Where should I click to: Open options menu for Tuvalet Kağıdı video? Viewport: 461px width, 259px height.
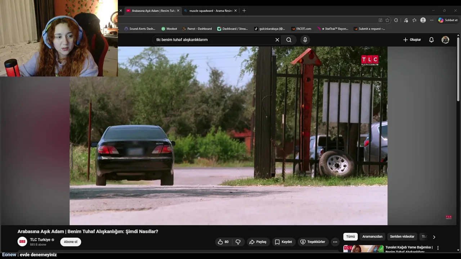[438, 248]
